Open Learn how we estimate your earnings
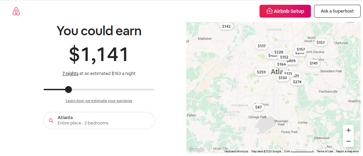The height and width of the screenshot is (156, 363). pos(99,101)
